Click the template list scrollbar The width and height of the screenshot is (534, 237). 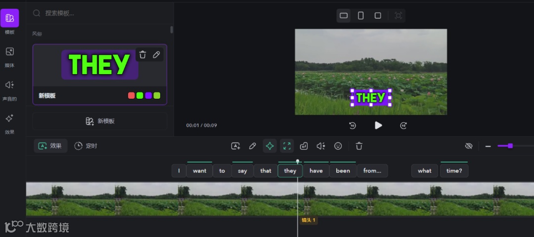172,30
